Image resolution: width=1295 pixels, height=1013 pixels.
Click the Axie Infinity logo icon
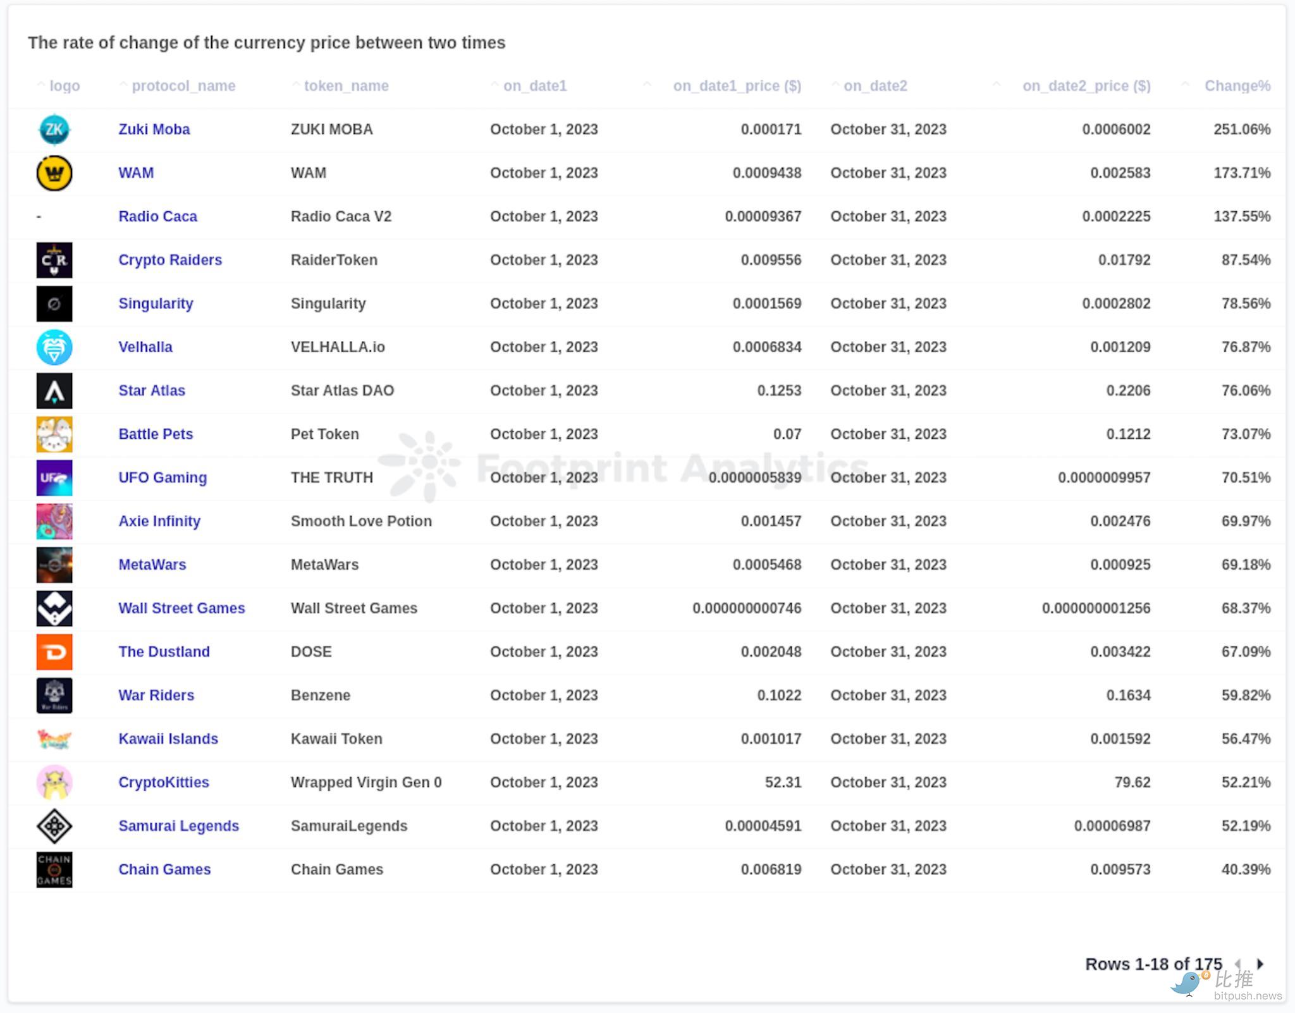click(54, 522)
